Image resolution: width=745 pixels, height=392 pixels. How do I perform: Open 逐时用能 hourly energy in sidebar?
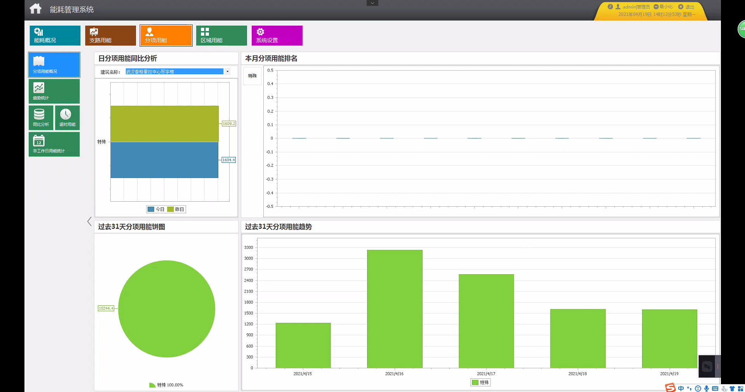click(x=67, y=118)
